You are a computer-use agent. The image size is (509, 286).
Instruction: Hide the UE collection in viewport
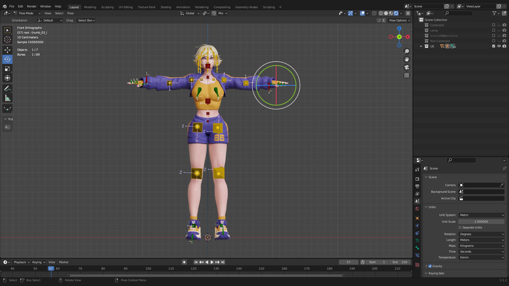coord(499,46)
